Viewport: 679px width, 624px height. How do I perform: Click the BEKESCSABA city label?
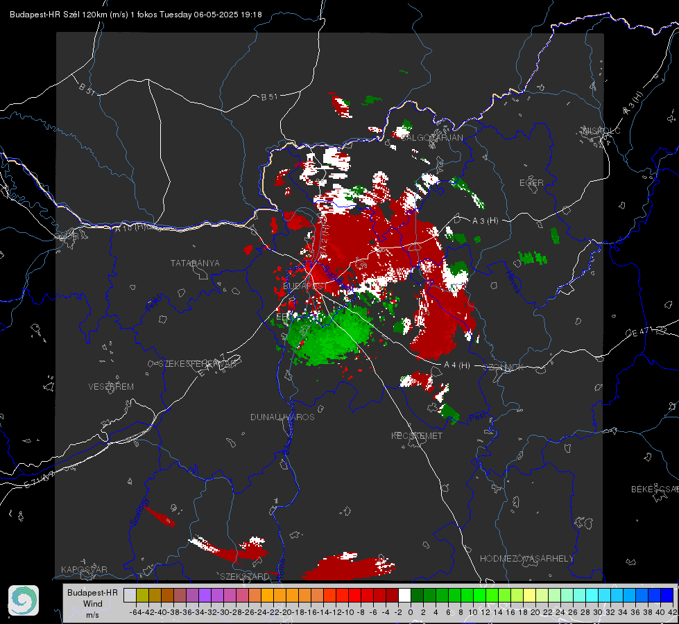(655, 489)
